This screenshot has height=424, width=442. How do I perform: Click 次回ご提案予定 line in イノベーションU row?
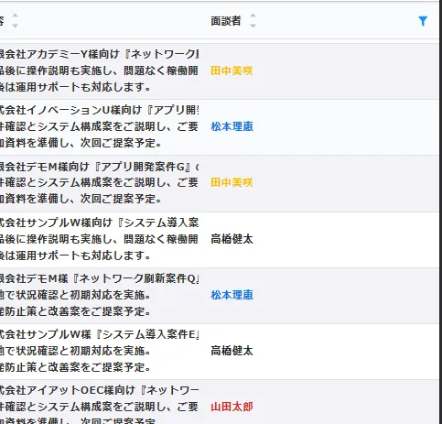click(81, 143)
